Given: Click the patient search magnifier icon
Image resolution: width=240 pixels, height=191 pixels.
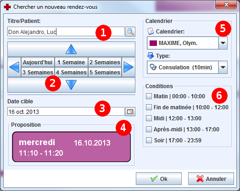Looking at the screenshot, I should point(130,32).
